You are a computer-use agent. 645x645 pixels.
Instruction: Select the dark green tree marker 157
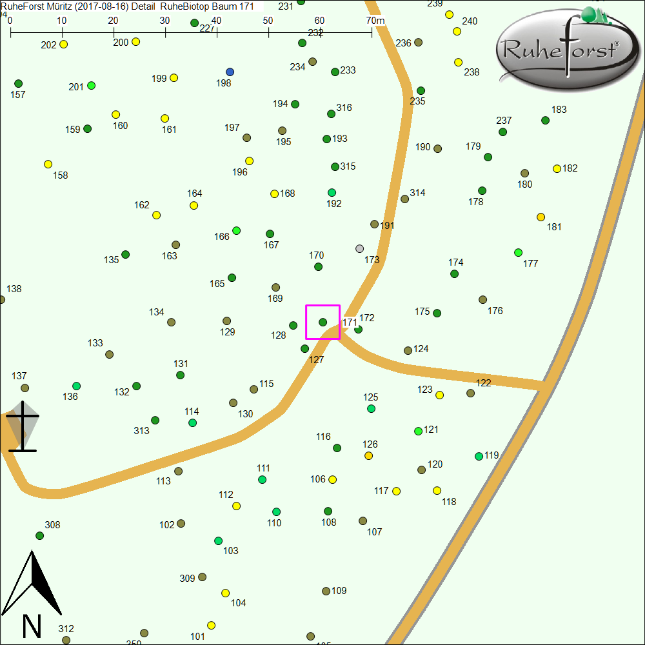click(x=19, y=84)
